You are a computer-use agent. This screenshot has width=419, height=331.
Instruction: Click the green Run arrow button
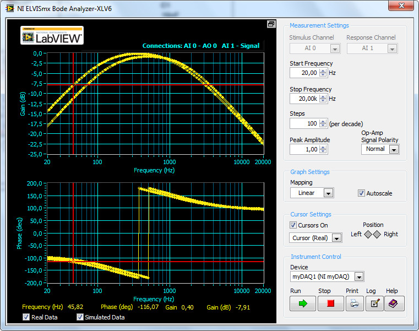click(303, 303)
